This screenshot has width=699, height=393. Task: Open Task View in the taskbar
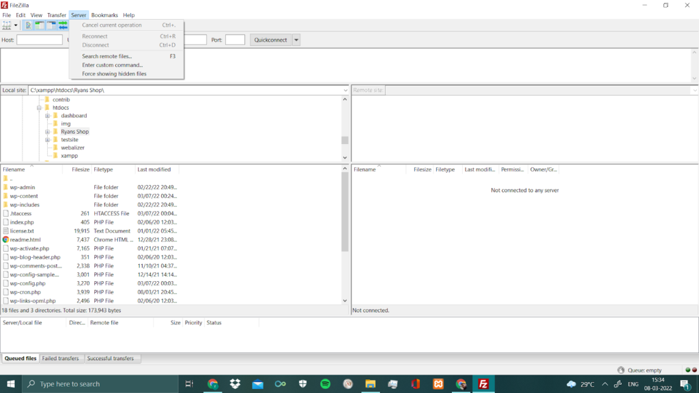[189, 384]
